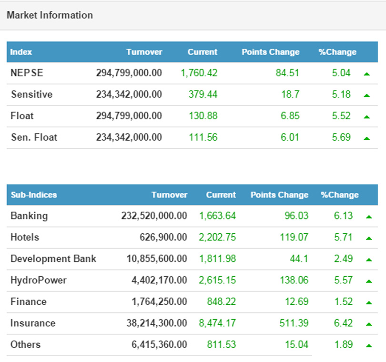Click the HydroPower sub-index name
The image size is (386, 362).
pos(39,280)
